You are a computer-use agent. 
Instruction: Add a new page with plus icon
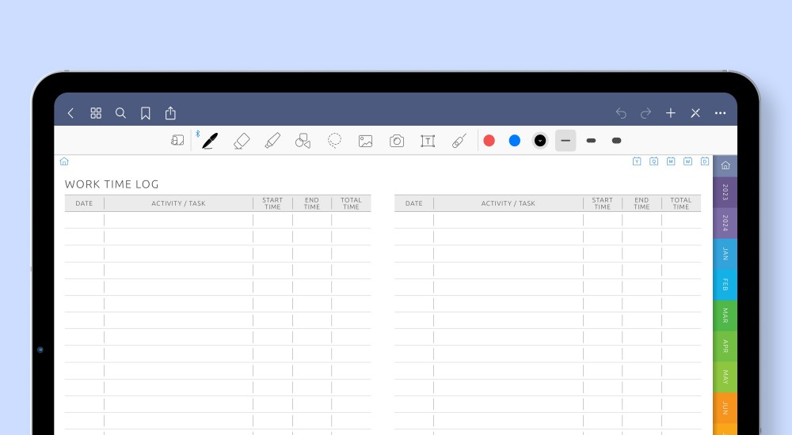[x=670, y=113]
